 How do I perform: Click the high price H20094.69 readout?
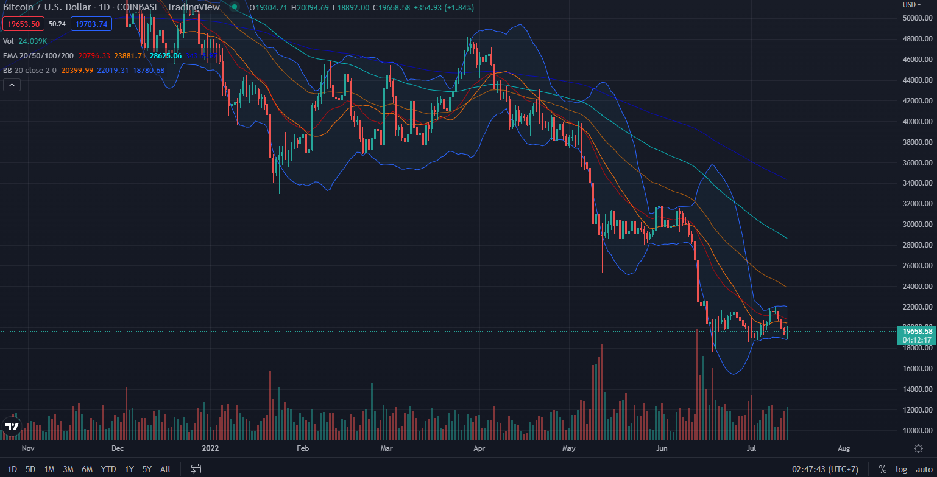click(311, 7)
